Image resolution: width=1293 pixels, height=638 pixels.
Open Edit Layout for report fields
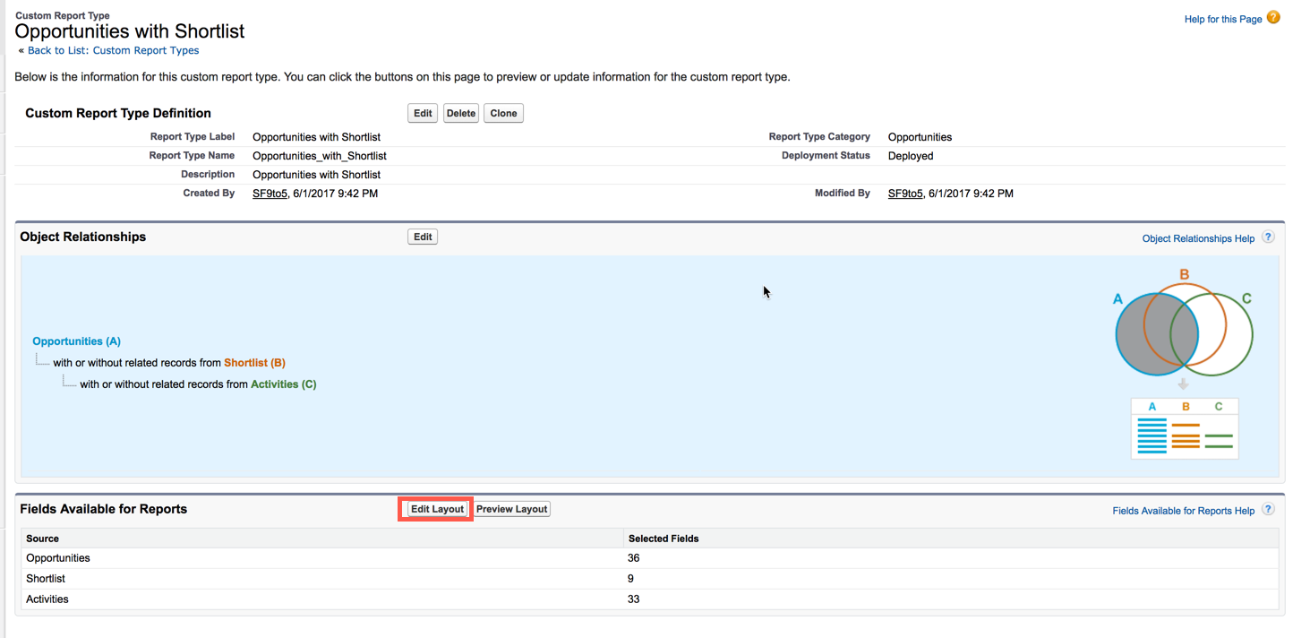(437, 509)
